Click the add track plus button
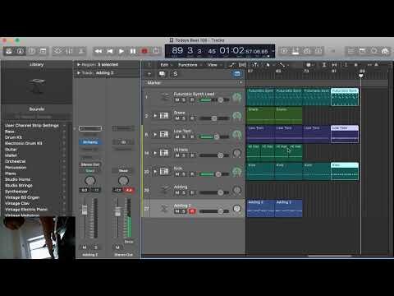Screen dimensions: 394x296 [x=149, y=74]
